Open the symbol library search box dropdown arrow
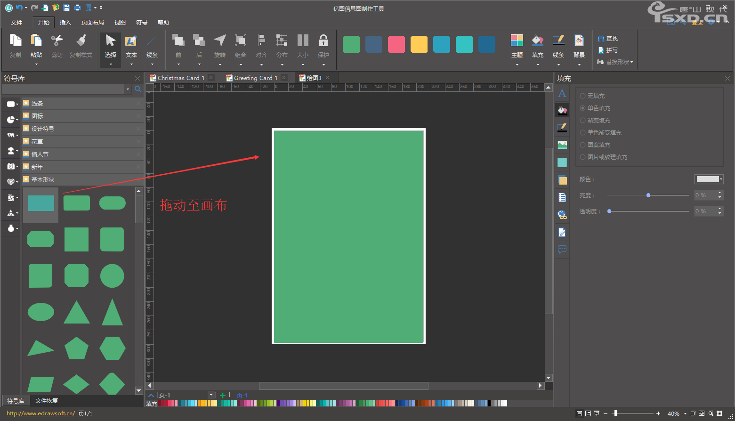Viewport: 735px width, 421px height. pos(128,89)
